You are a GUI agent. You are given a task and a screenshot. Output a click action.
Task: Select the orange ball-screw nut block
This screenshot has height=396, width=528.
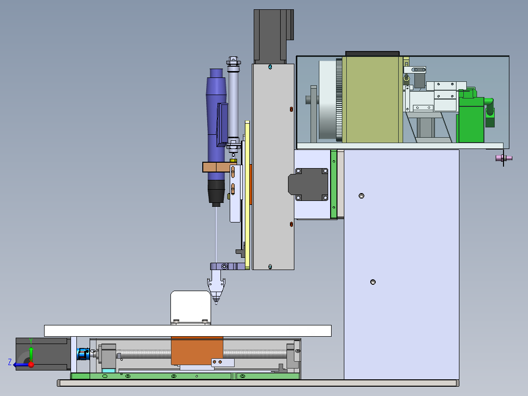point(197,350)
